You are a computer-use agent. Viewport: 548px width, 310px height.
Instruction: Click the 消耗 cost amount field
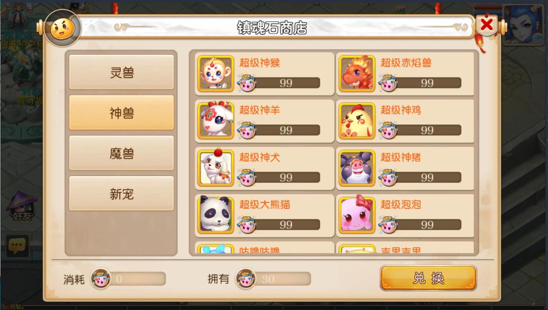coord(128,279)
